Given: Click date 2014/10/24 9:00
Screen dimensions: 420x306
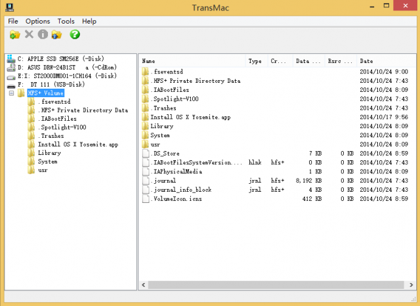Looking at the screenshot, I should 383,72.
